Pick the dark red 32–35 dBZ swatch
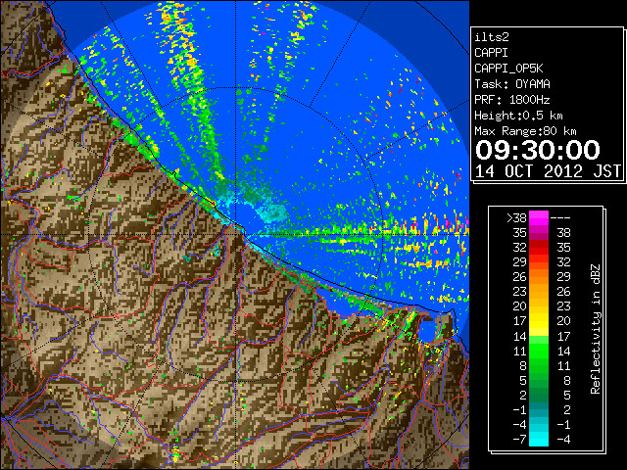The width and height of the screenshot is (627, 470). (539, 248)
